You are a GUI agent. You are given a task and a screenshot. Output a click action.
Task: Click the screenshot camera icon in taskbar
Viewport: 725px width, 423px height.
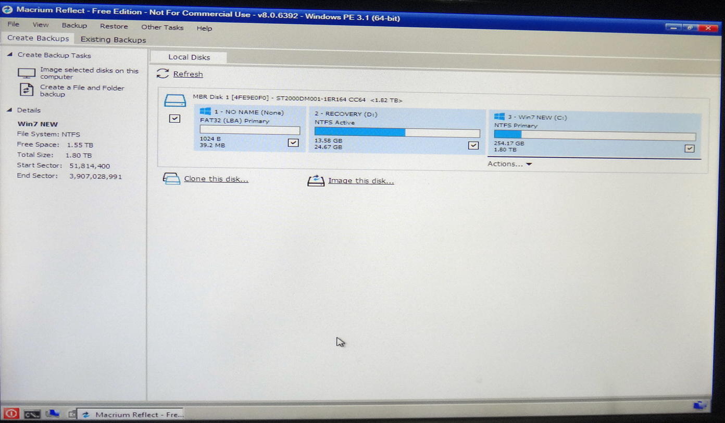(x=72, y=415)
